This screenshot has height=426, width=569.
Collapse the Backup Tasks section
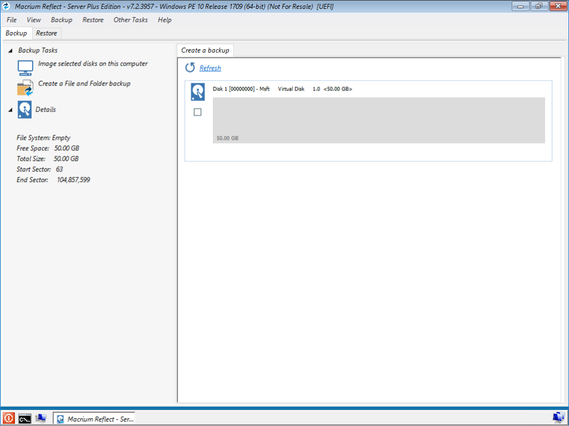pos(11,50)
